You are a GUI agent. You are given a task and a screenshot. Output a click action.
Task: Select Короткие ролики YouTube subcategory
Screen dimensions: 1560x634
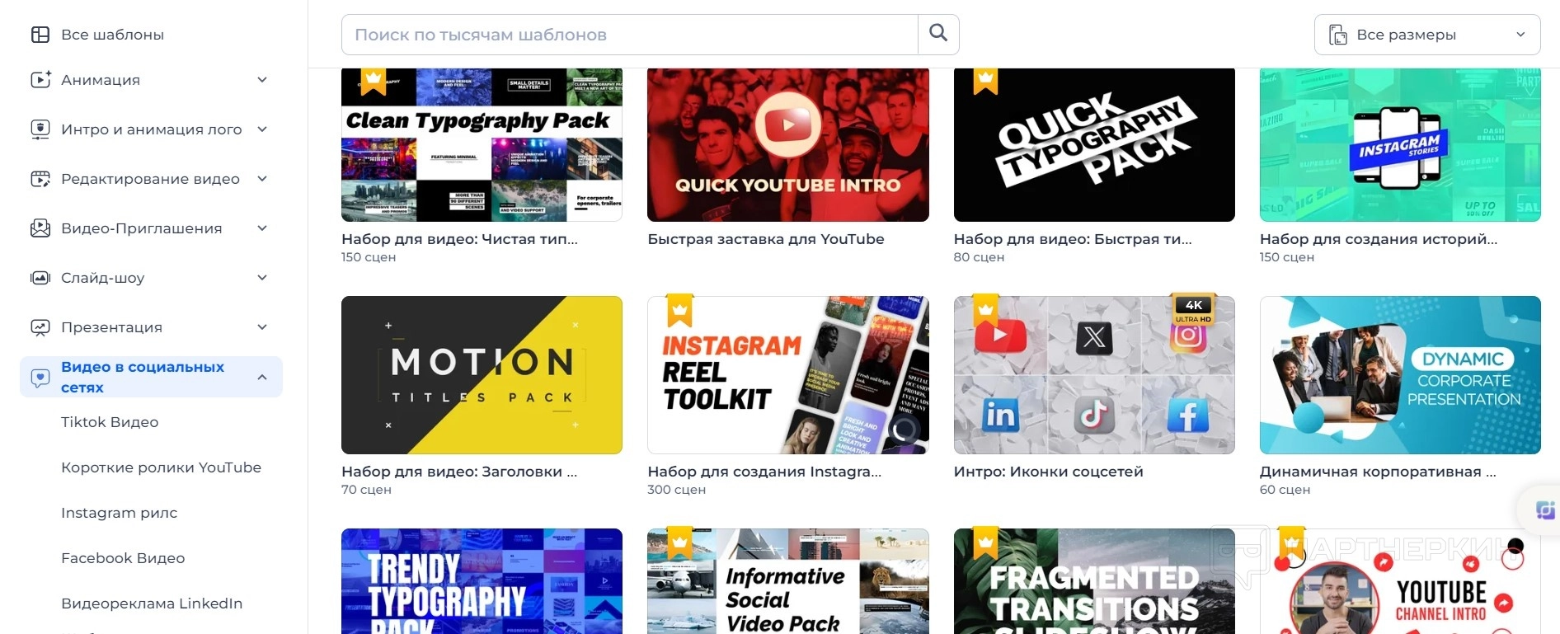point(161,467)
